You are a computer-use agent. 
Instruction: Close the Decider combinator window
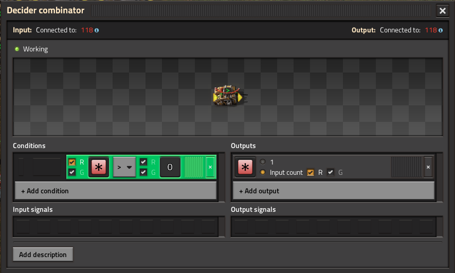(x=443, y=11)
